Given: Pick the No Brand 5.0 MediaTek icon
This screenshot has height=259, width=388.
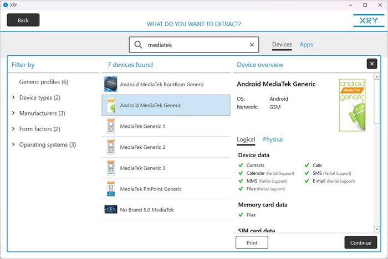Looking at the screenshot, I should [x=111, y=210].
